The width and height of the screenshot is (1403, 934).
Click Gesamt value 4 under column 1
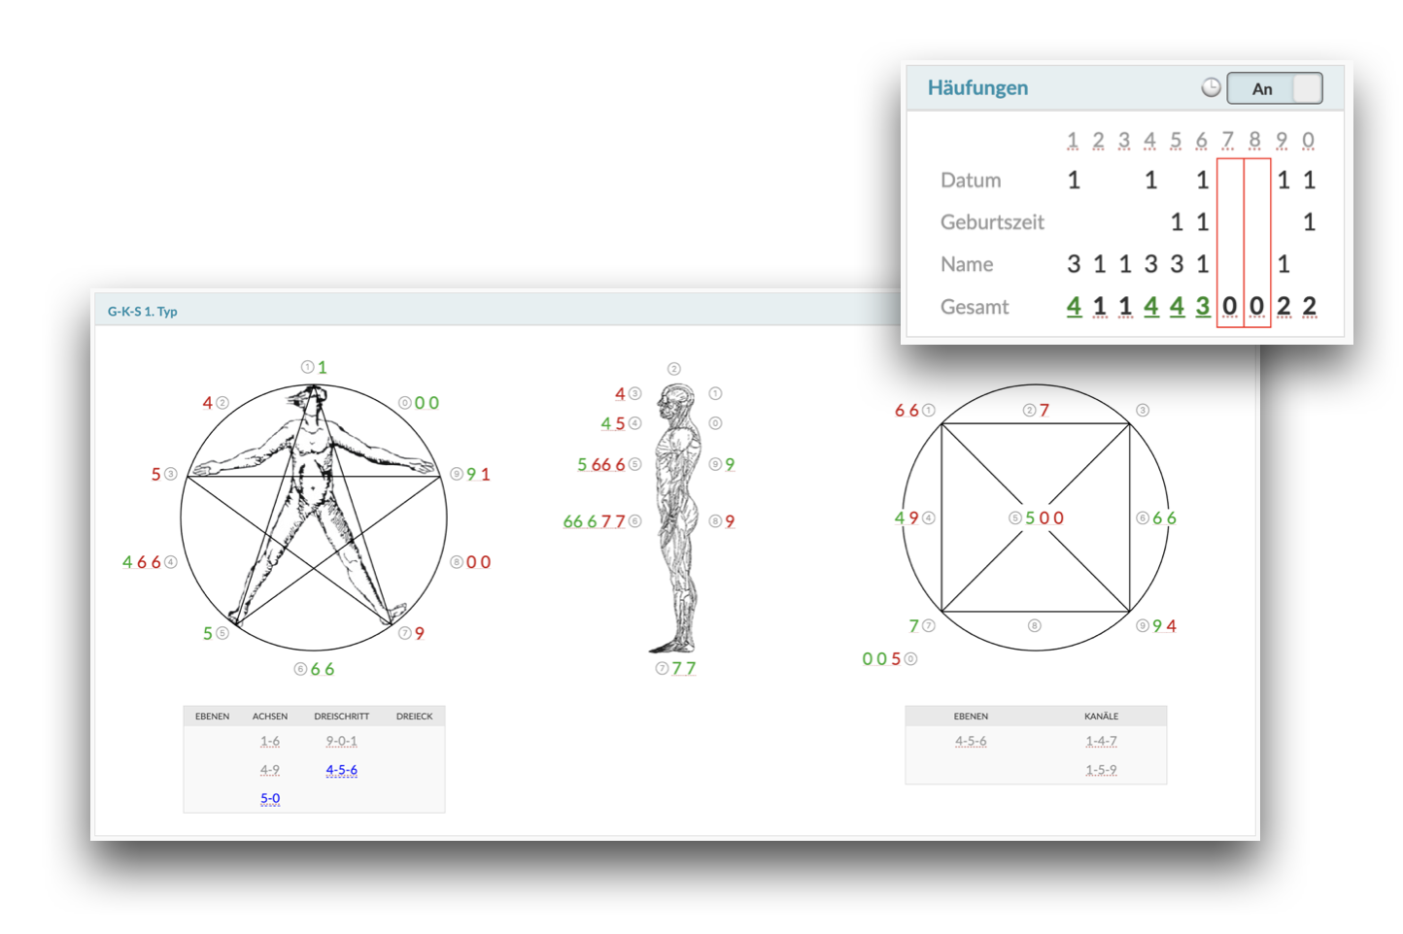coord(1074,307)
